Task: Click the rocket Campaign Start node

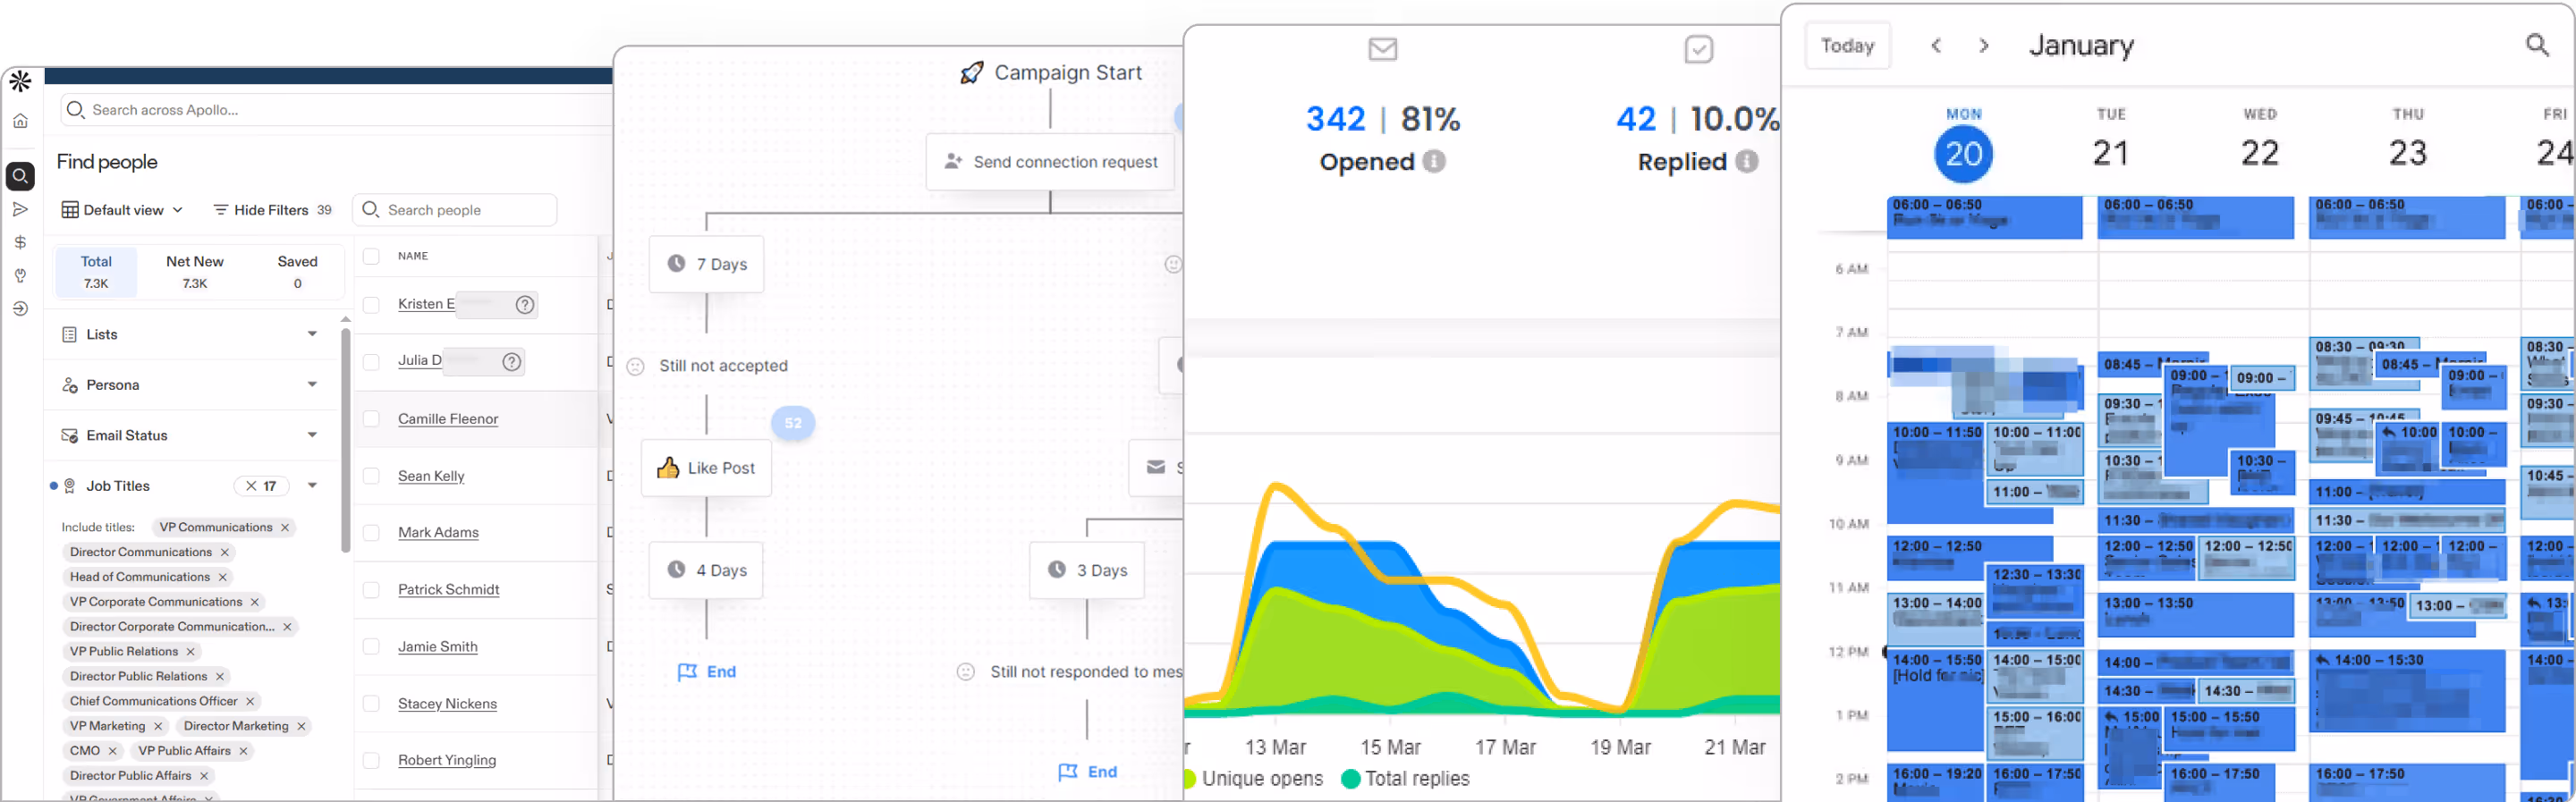Action: pos(1051,73)
